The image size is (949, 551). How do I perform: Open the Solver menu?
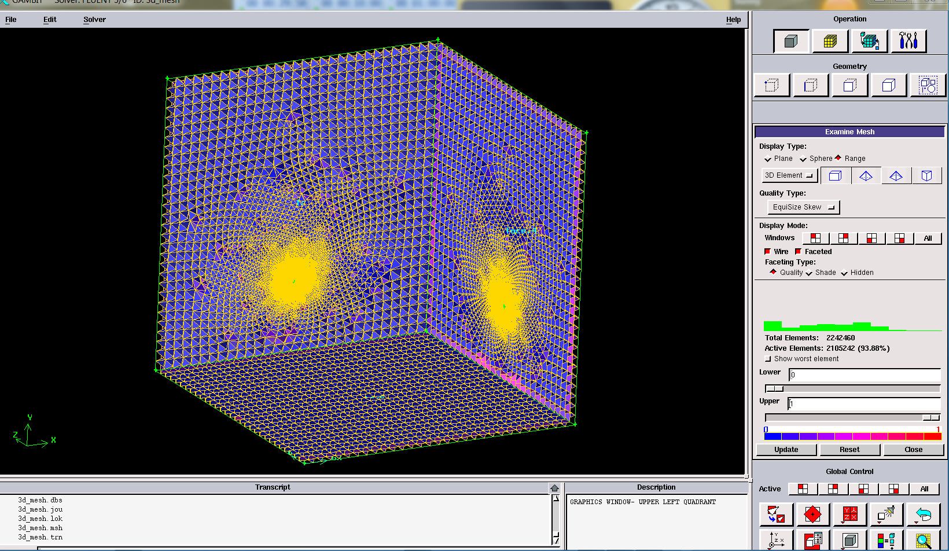(94, 20)
